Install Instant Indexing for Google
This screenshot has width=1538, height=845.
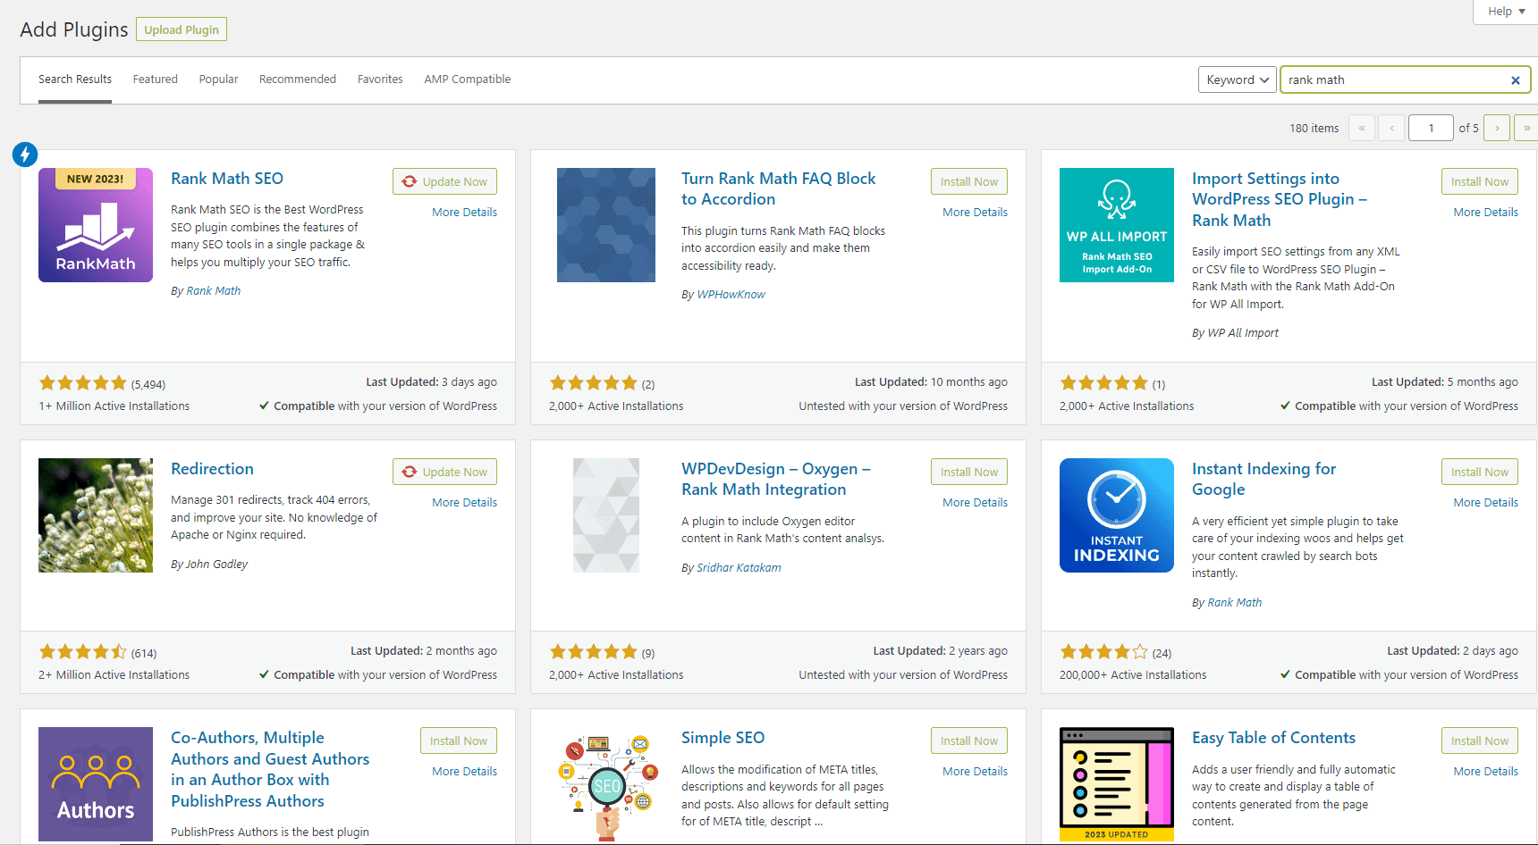pos(1480,472)
